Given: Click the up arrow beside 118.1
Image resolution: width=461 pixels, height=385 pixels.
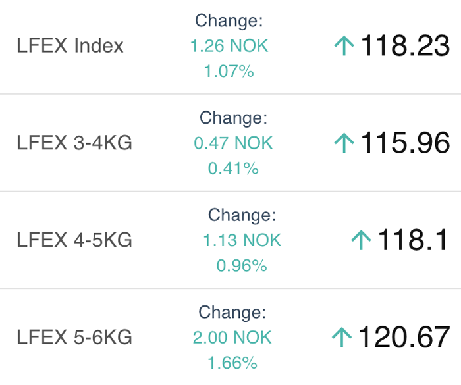Looking at the screenshot, I should click(361, 240).
